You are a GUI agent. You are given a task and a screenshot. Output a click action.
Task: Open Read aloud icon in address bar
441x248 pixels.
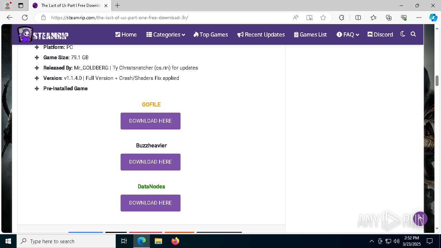[x=296, y=18]
